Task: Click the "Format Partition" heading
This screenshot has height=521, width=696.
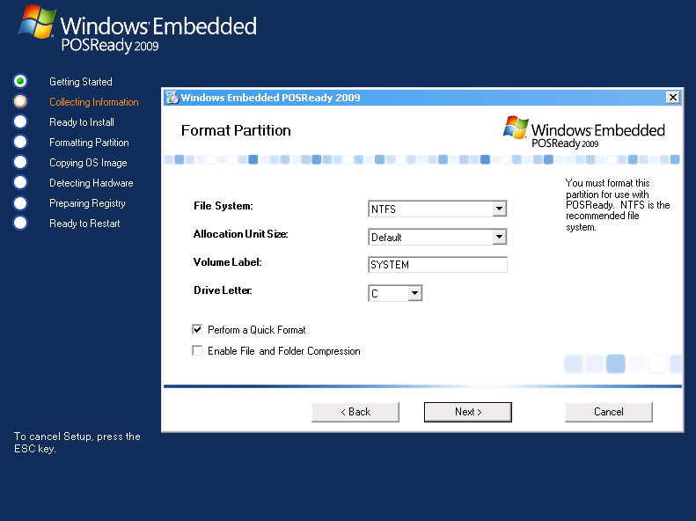Action: click(236, 130)
